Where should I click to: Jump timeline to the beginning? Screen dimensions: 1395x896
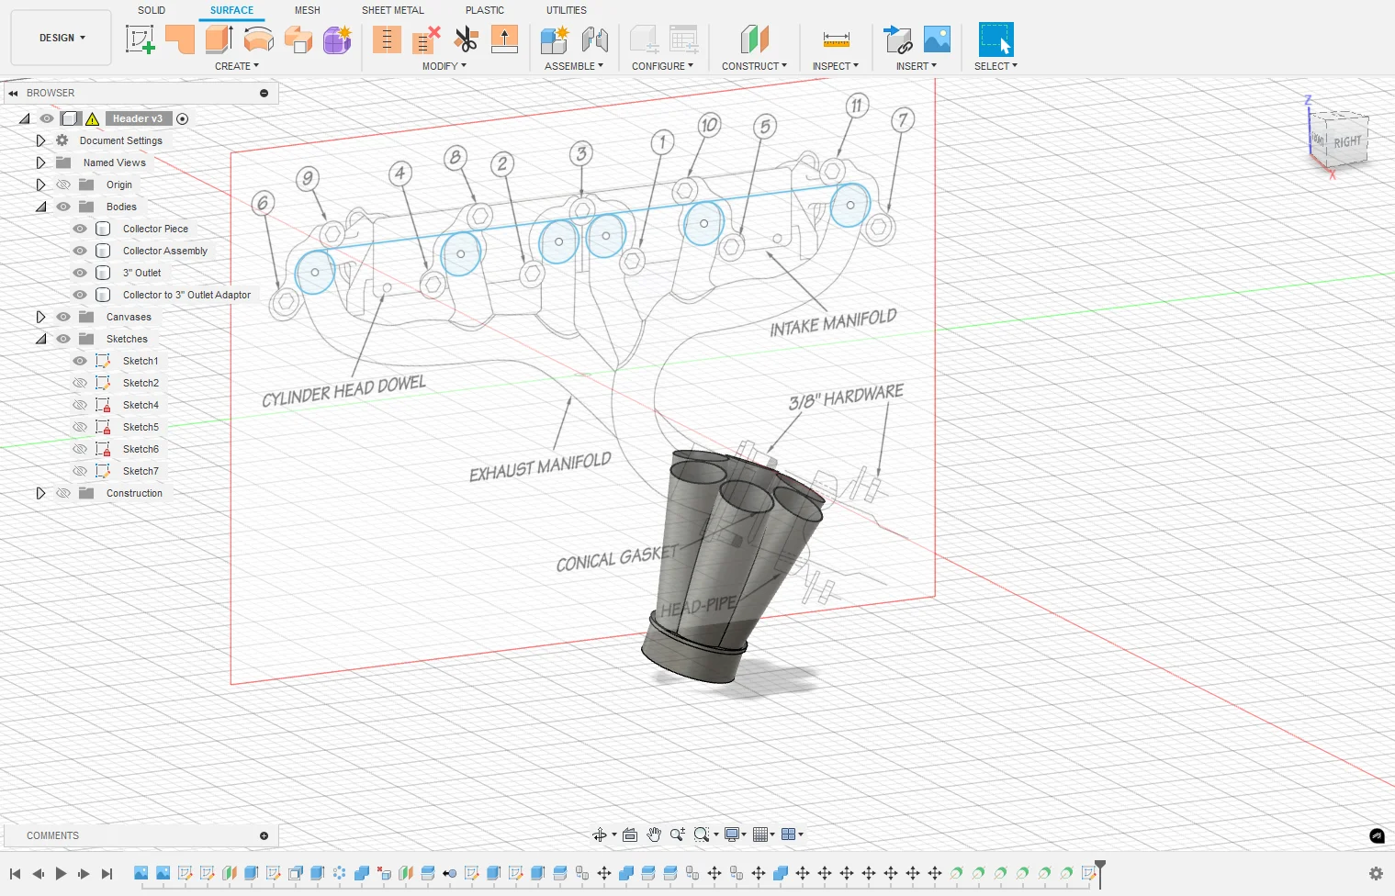click(x=15, y=874)
